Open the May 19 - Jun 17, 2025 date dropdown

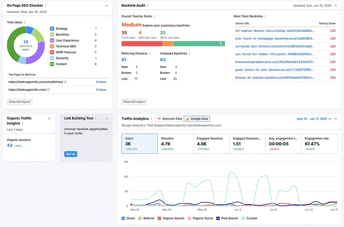[314, 119]
